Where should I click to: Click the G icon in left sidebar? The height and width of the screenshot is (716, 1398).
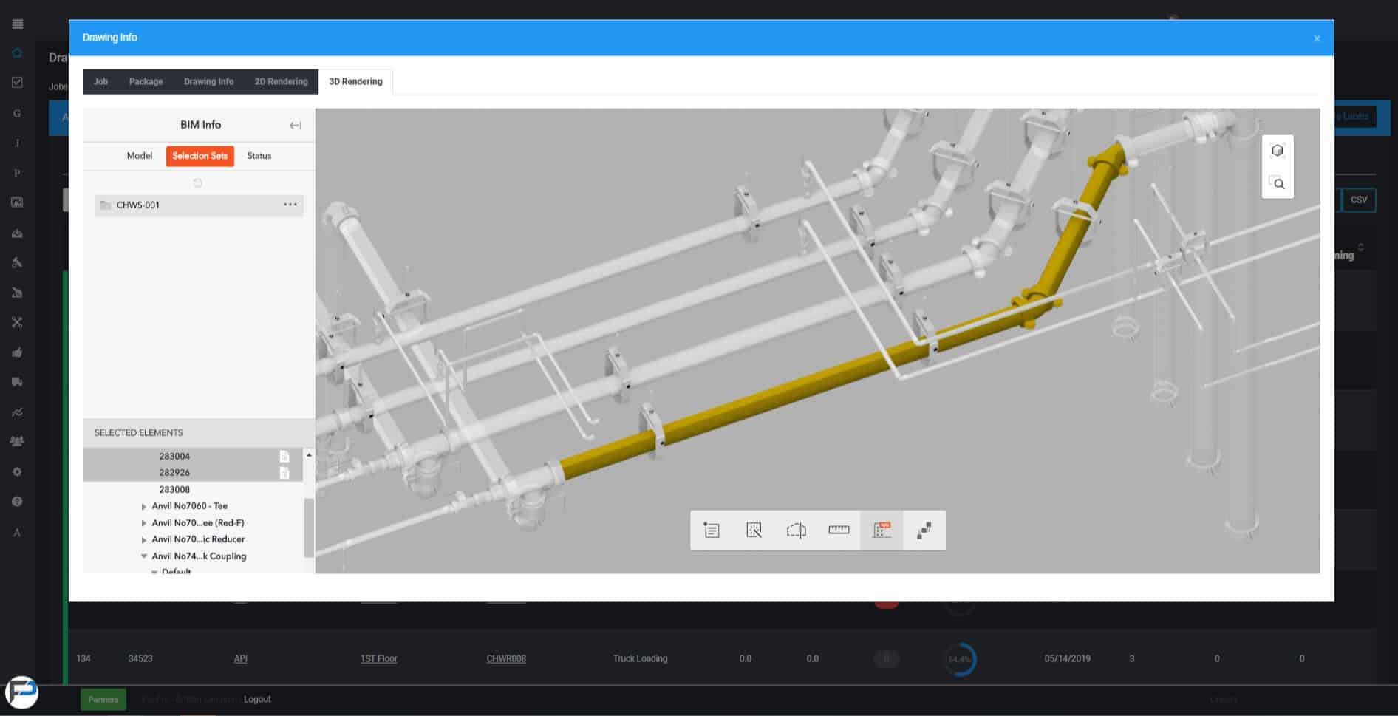[17, 114]
